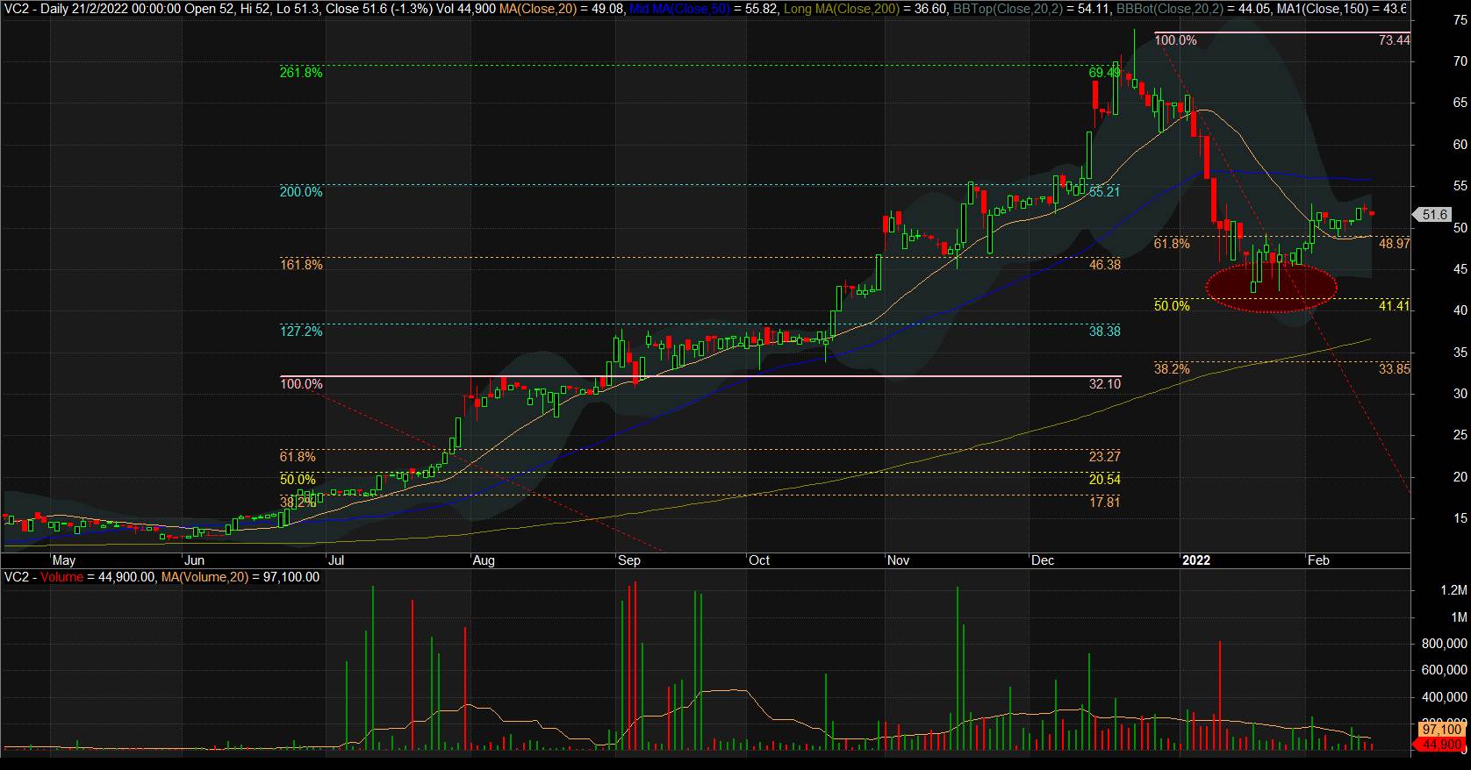Viewport: 1471px width, 770px height.
Task: Click the "50.0%" label on the 41.41 line
Action: (1172, 306)
